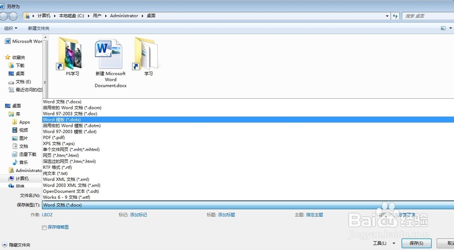Click the change view icon

click(443, 28)
